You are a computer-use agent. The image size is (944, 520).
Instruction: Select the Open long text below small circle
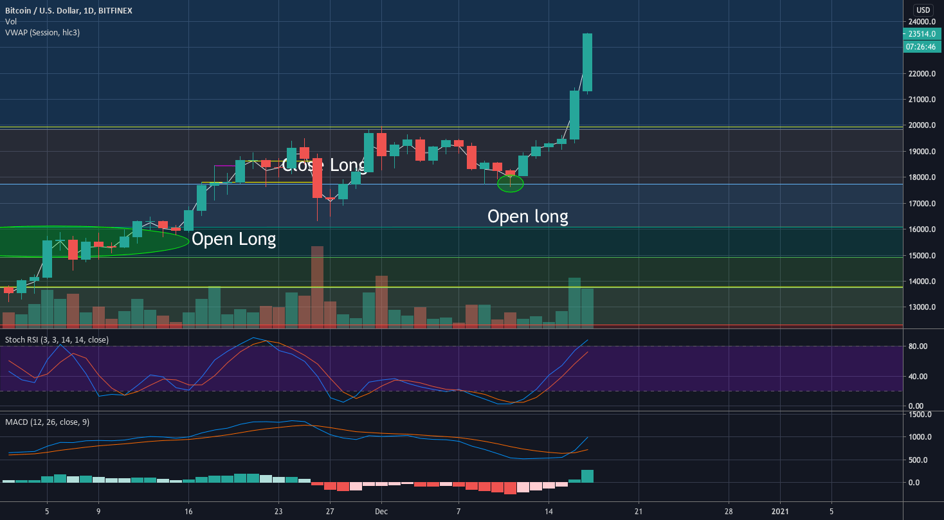click(528, 217)
